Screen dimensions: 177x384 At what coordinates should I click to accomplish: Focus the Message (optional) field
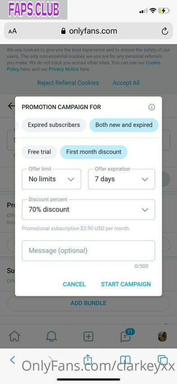click(x=88, y=251)
